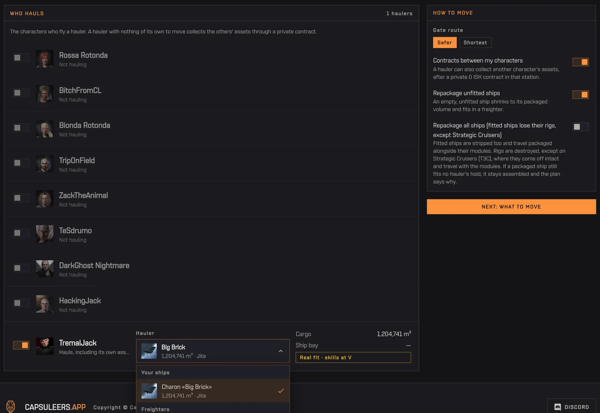Click BitchFromCL's character portrait
600x413 pixels.
(45, 94)
